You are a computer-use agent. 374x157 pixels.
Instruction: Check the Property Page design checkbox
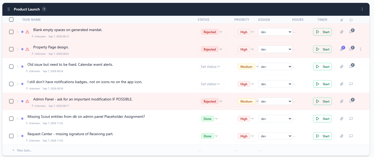[x=11, y=49]
